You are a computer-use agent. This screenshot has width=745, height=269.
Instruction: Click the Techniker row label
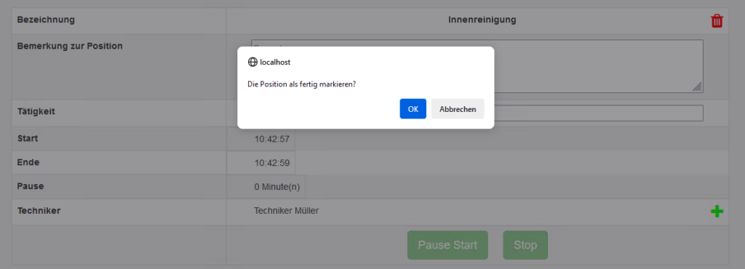coord(39,211)
